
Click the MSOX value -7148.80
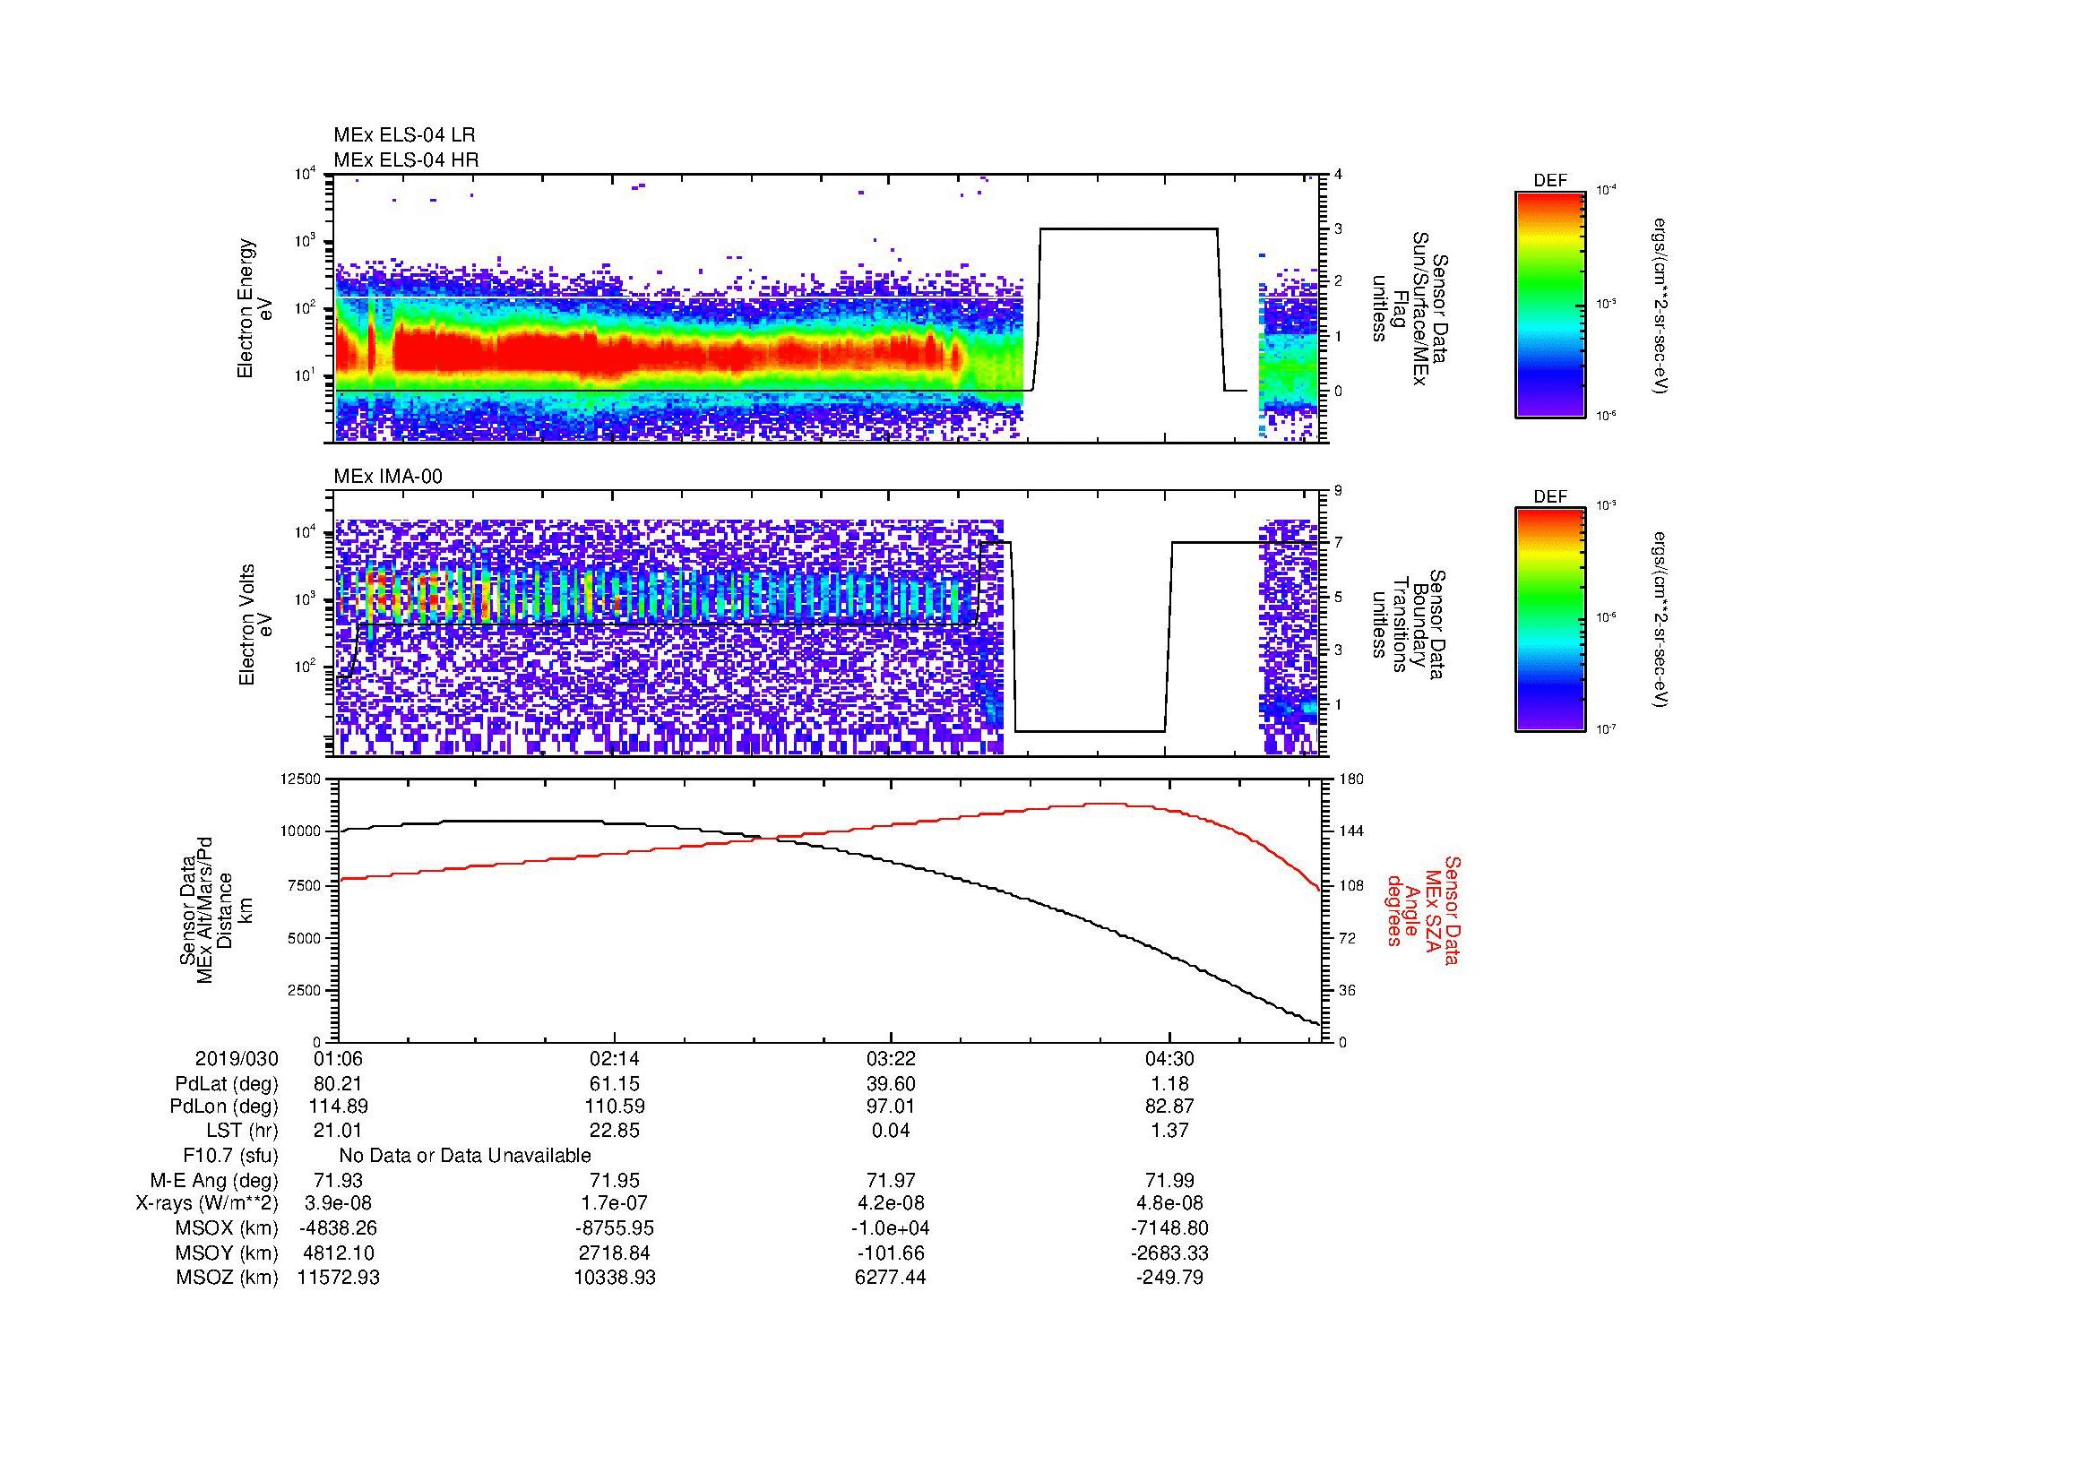[x=1169, y=1228]
